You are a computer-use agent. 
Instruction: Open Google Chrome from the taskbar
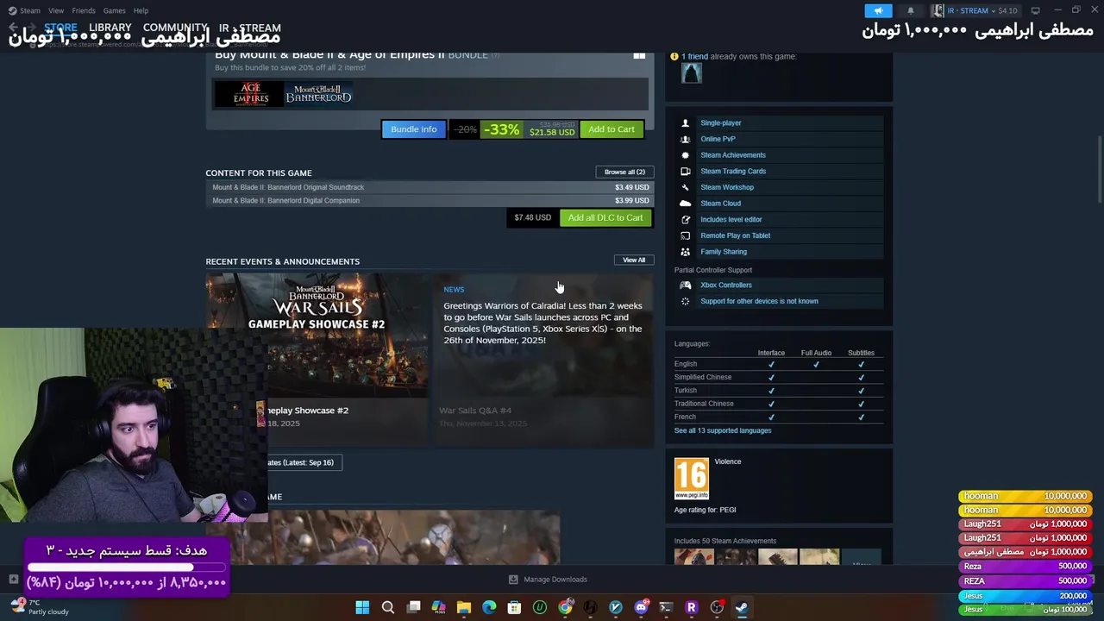pyautogui.click(x=565, y=607)
